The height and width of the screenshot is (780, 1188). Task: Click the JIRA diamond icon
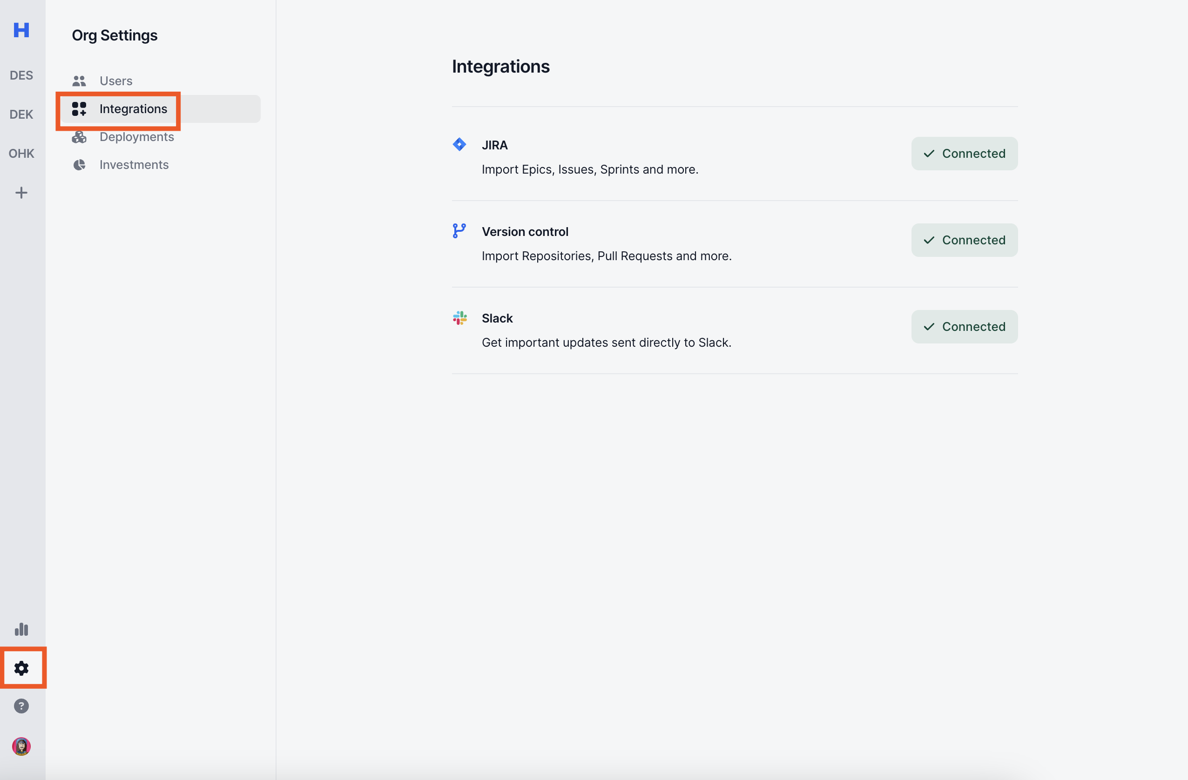[x=459, y=145]
